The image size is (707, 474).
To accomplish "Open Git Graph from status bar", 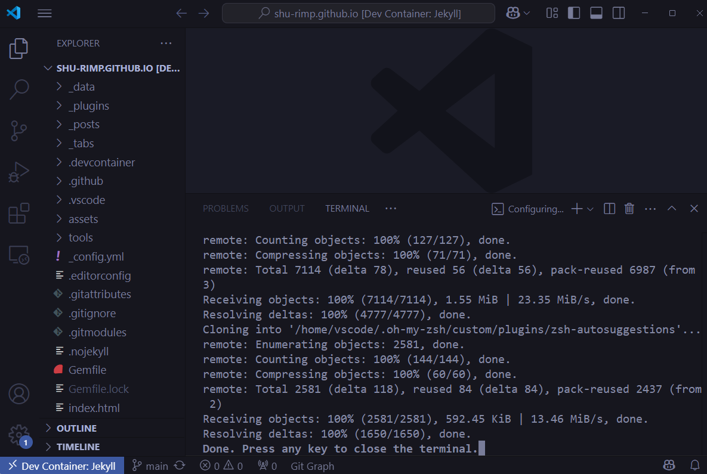I will click(313, 466).
